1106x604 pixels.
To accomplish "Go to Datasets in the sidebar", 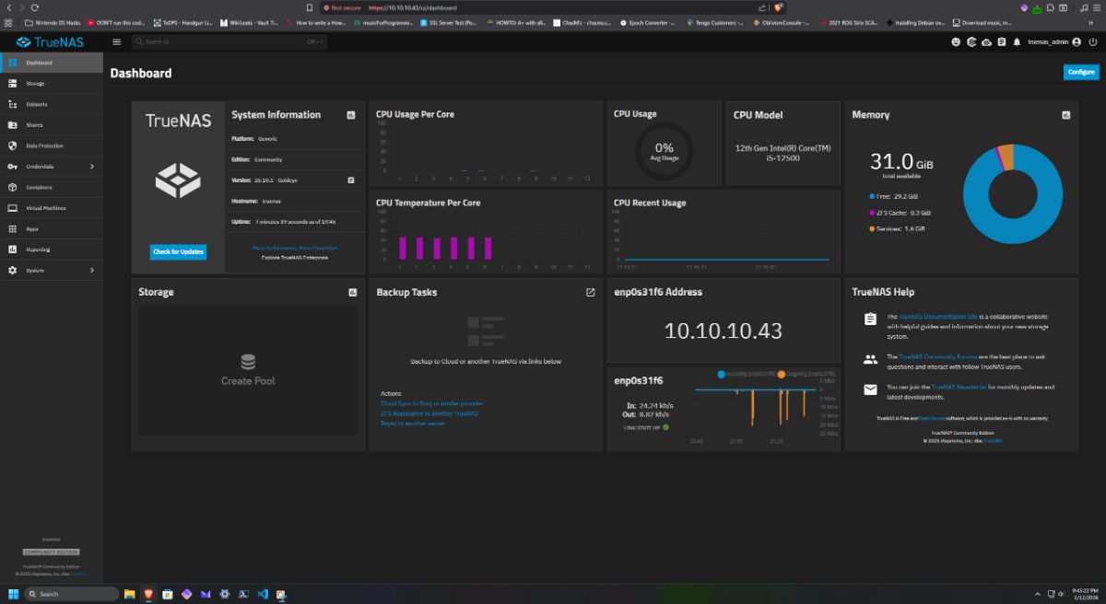I will 37,104.
